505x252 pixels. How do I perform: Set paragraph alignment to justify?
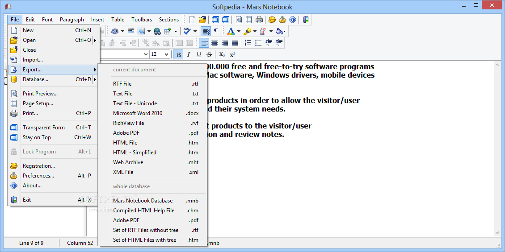coord(235,43)
